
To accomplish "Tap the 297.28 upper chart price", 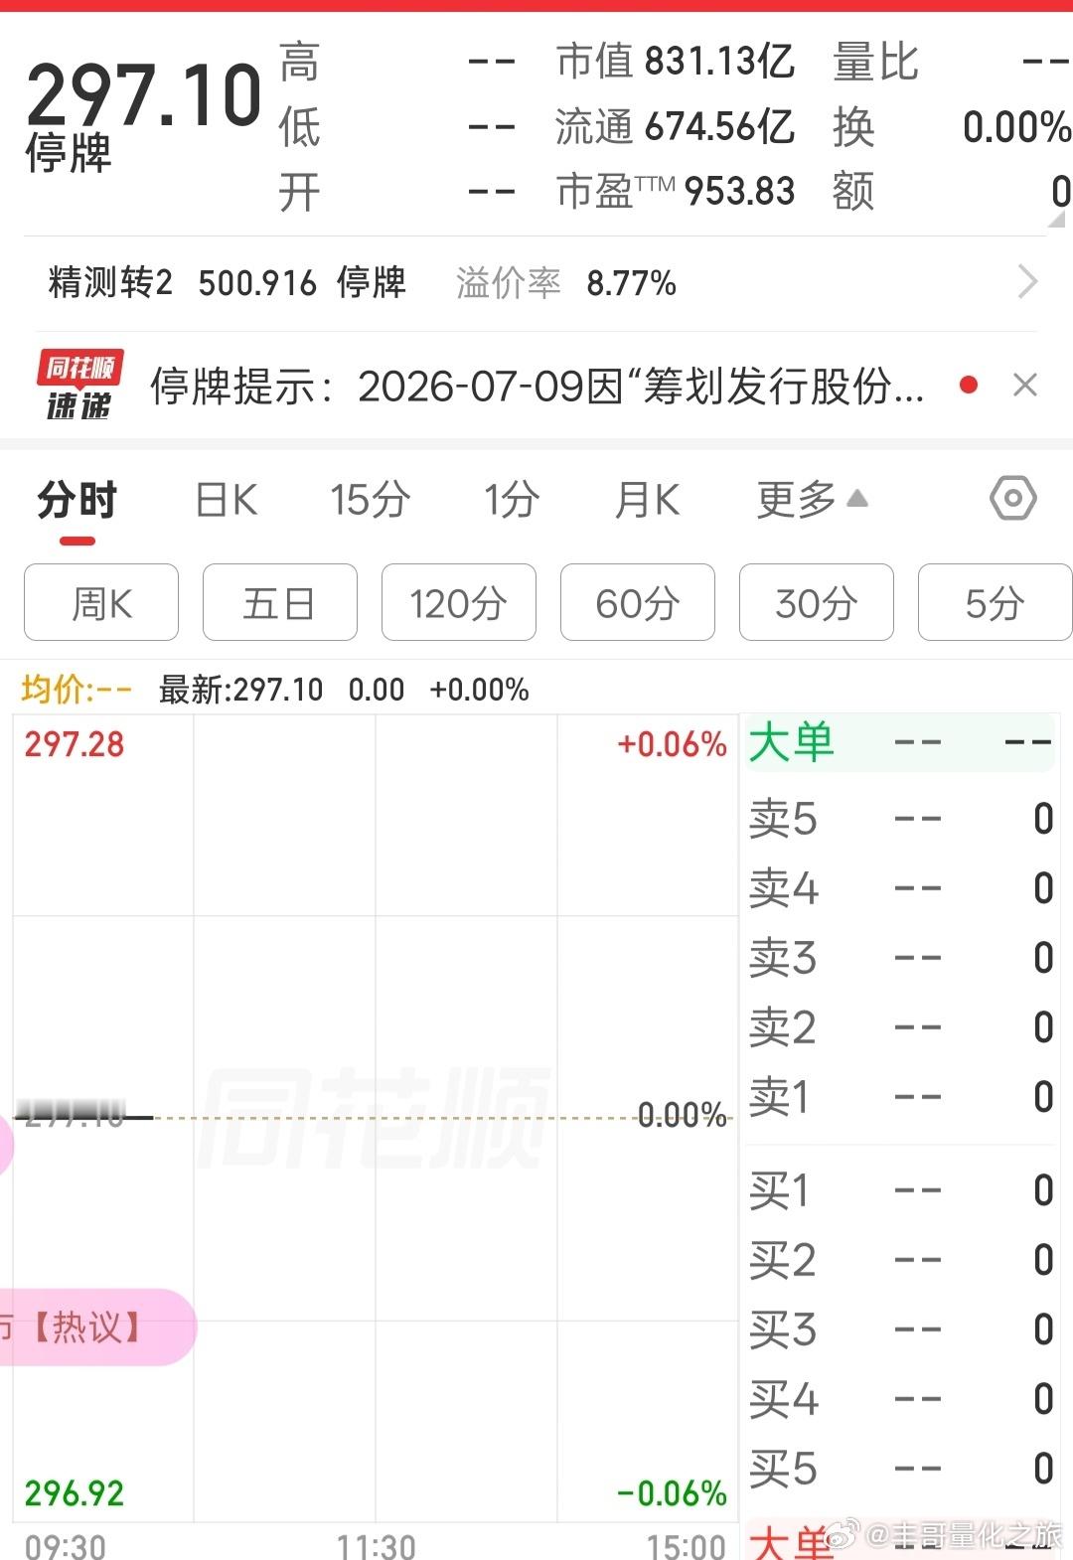I will point(75,744).
